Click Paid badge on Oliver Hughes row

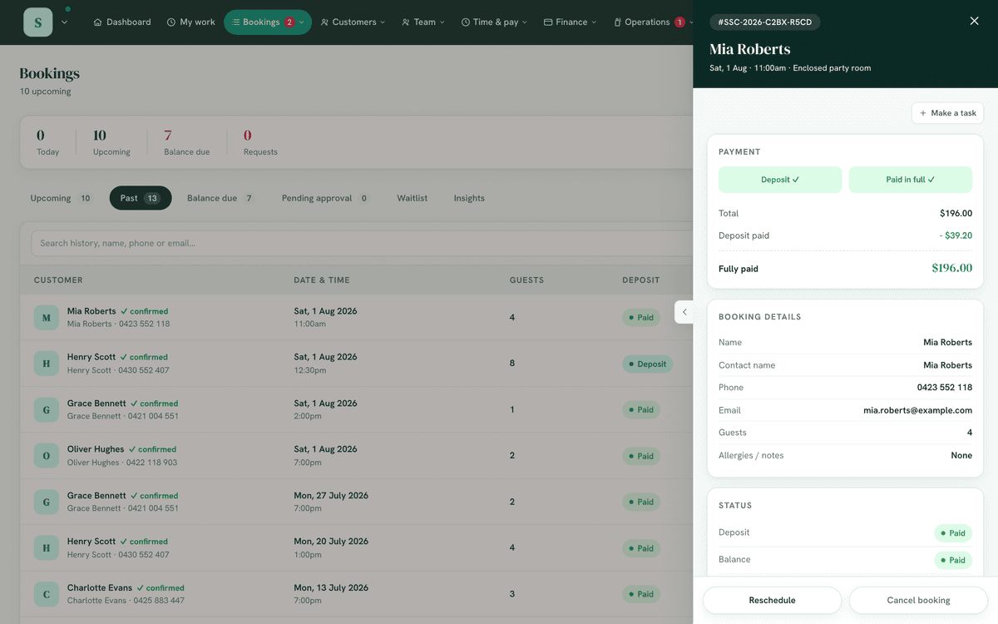(640, 456)
